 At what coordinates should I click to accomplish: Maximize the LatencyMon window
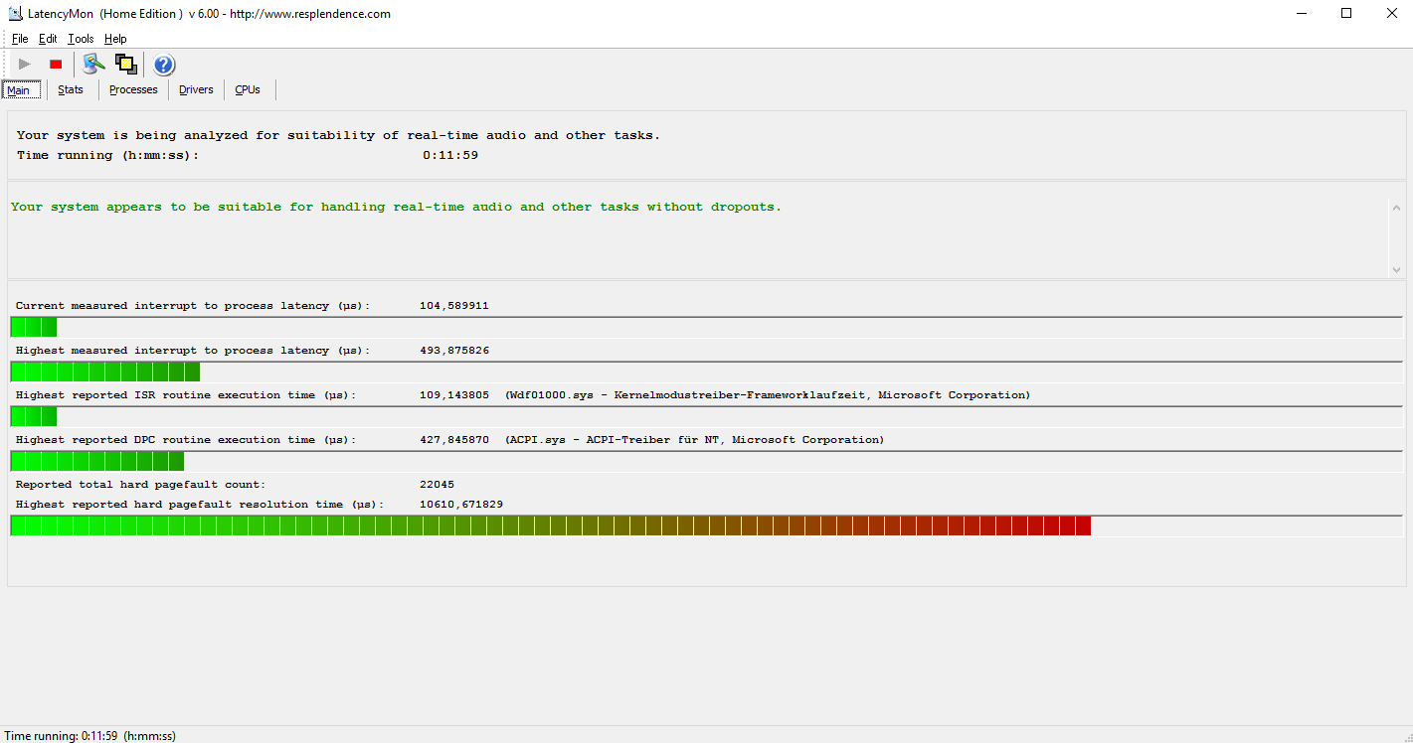tap(1346, 14)
